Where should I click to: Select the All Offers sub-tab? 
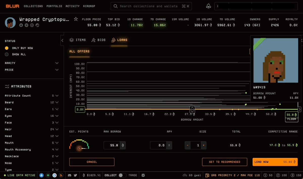point(79,51)
